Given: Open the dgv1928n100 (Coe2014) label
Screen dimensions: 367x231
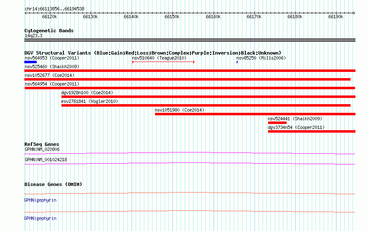Looking at the screenshot, I should coord(87,93).
